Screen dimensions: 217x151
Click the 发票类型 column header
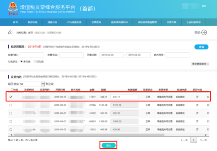point(163,90)
